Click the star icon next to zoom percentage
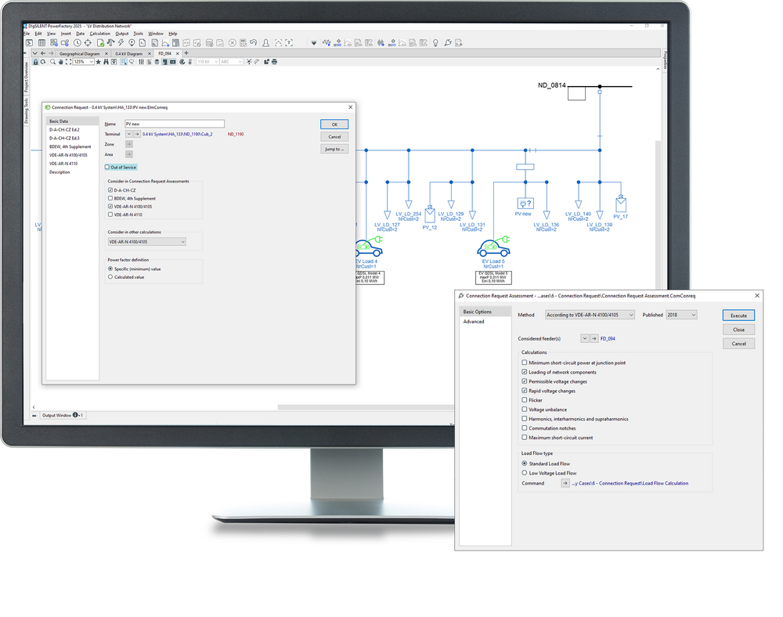Image resolution: width=783 pixels, height=617 pixels. [x=98, y=61]
